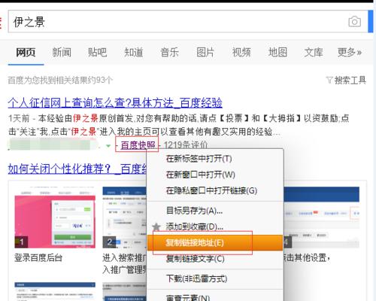Go to the 知道 tab
Screen dimensions: 376x301
coord(134,53)
